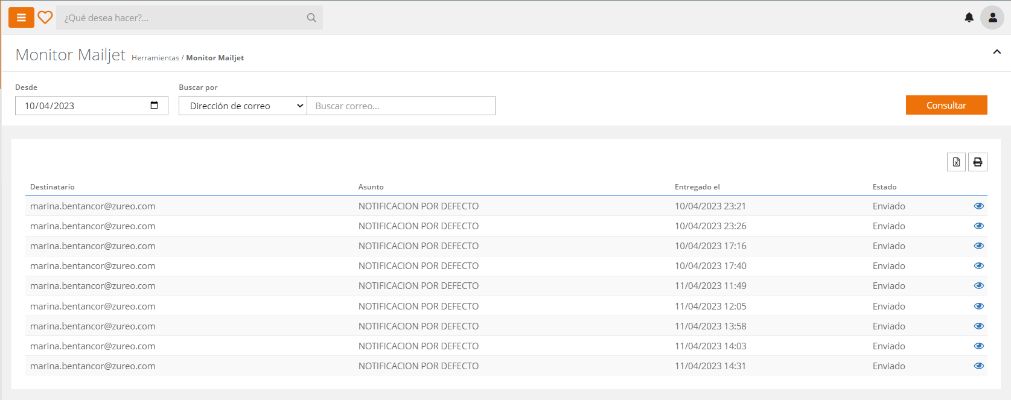1011x400 pixels.
Task: Open the calendar date picker icon
Action: (x=154, y=106)
